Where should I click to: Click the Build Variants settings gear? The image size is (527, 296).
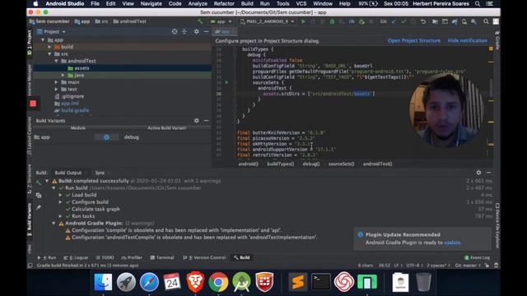click(x=196, y=121)
